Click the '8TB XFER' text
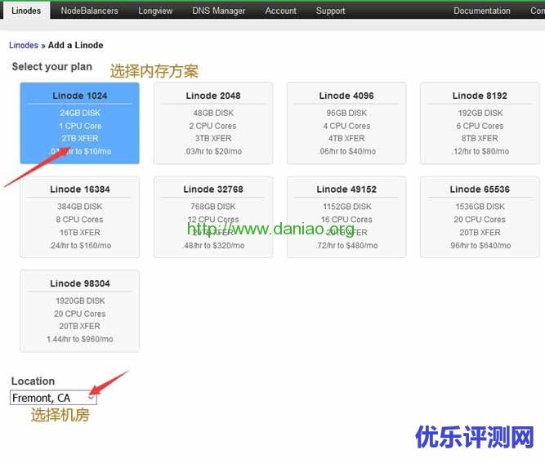 point(480,138)
